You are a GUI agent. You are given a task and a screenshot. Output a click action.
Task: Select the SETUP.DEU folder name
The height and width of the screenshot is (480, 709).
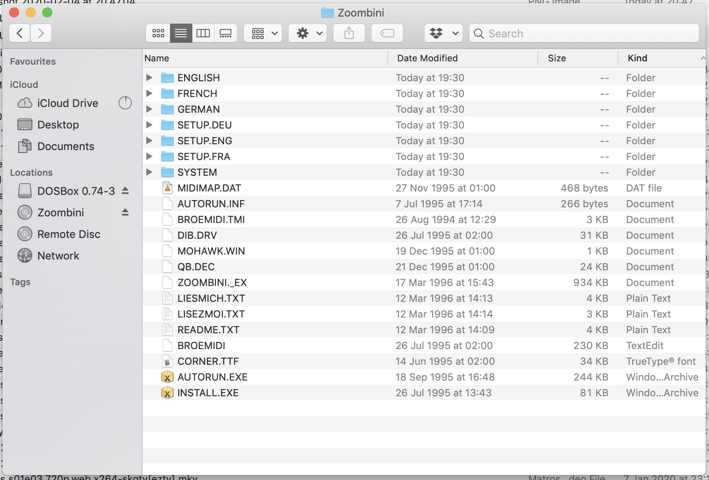204,125
